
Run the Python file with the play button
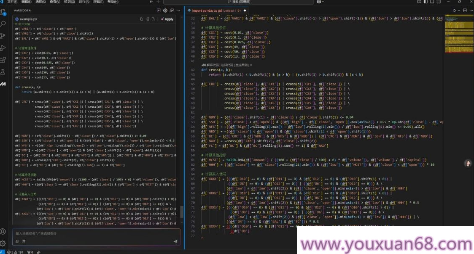pos(455,11)
